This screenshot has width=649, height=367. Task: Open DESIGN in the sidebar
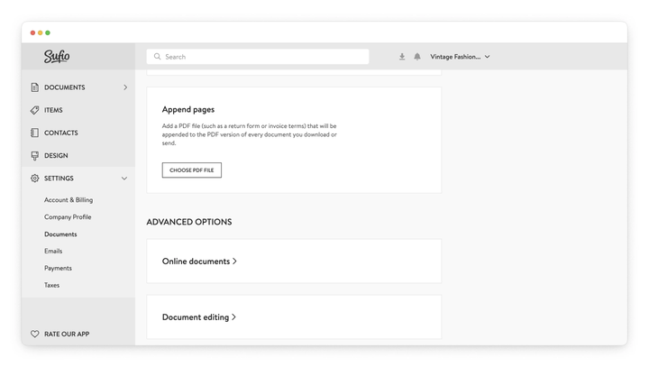coord(56,156)
